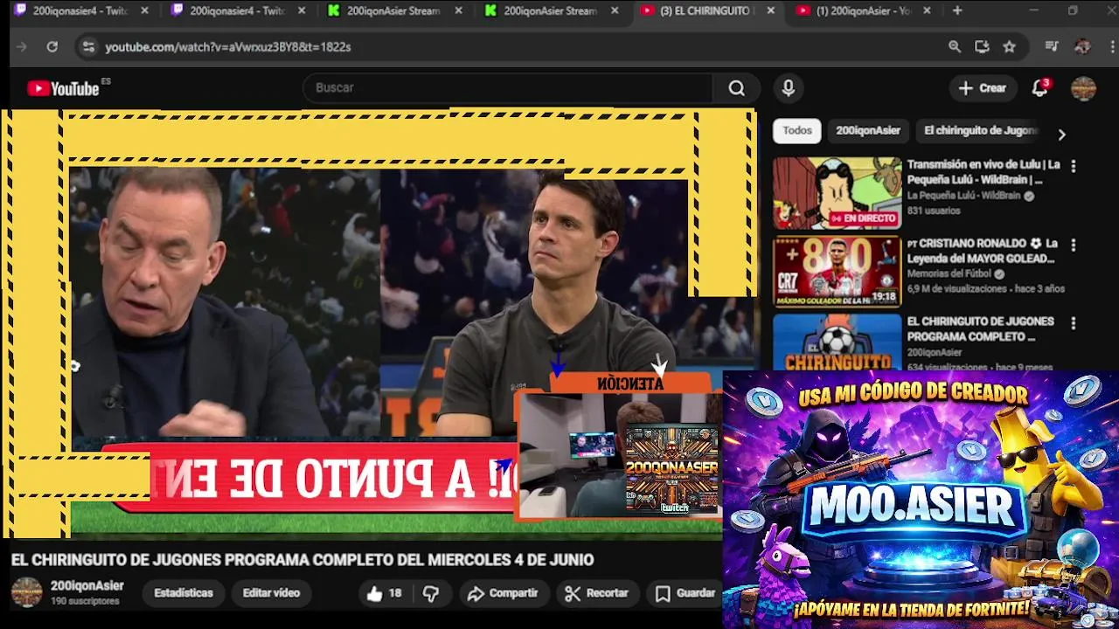Open the YouTube account avatar menu
1119x629 pixels.
click(x=1083, y=88)
